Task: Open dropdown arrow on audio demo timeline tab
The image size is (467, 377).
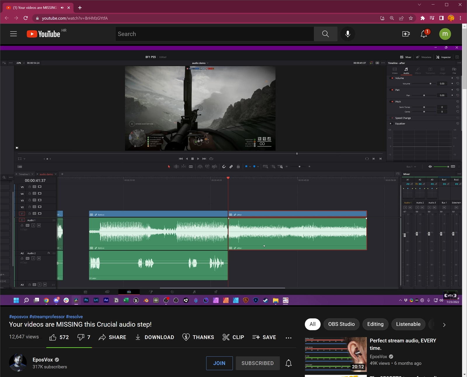Action: pos(55,174)
